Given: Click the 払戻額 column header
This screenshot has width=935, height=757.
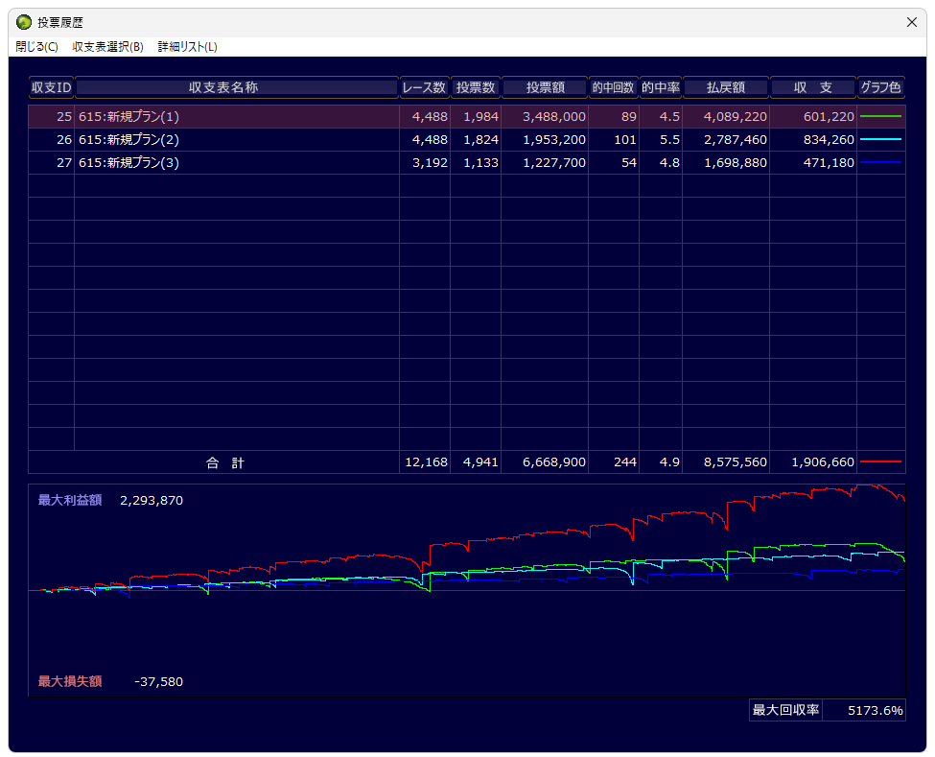Looking at the screenshot, I should 725,87.
